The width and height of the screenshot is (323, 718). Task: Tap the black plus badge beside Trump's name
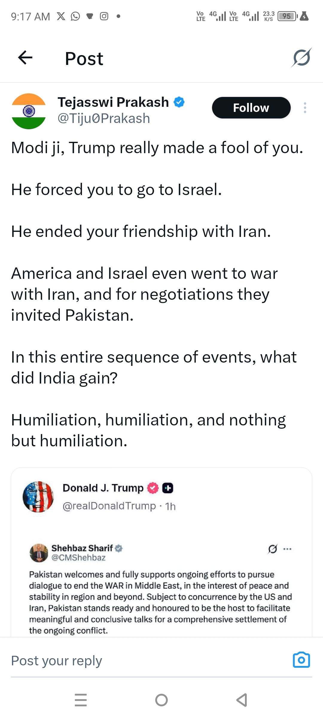click(168, 488)
